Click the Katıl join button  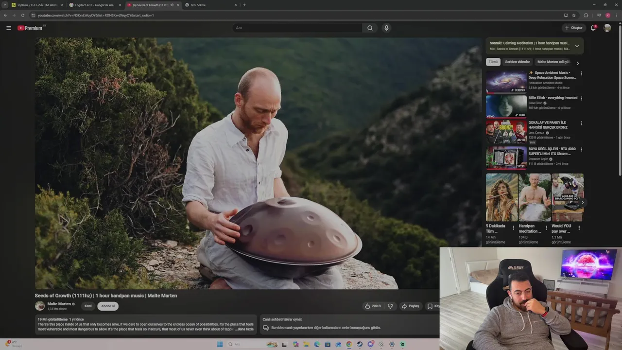pyautogui.click(x=88, y=306)
